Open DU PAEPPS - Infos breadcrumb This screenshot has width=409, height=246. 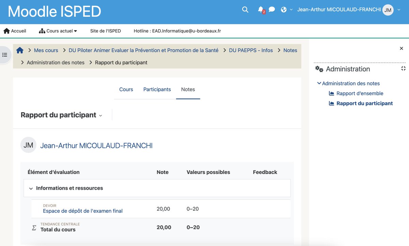[x=251, y=50]
